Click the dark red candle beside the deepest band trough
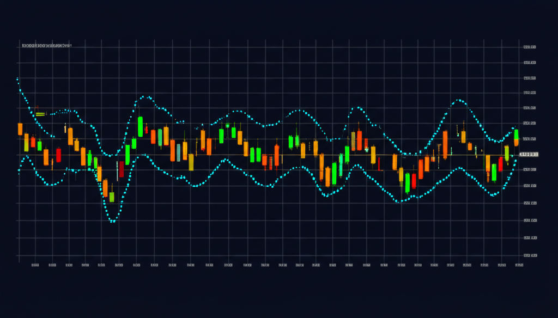This screenshot has width=558, height=318. (121, 169)
